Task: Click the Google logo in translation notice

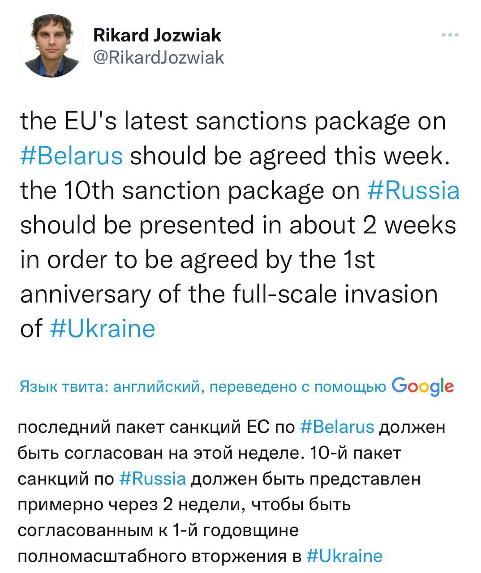Action: [422, 385]
